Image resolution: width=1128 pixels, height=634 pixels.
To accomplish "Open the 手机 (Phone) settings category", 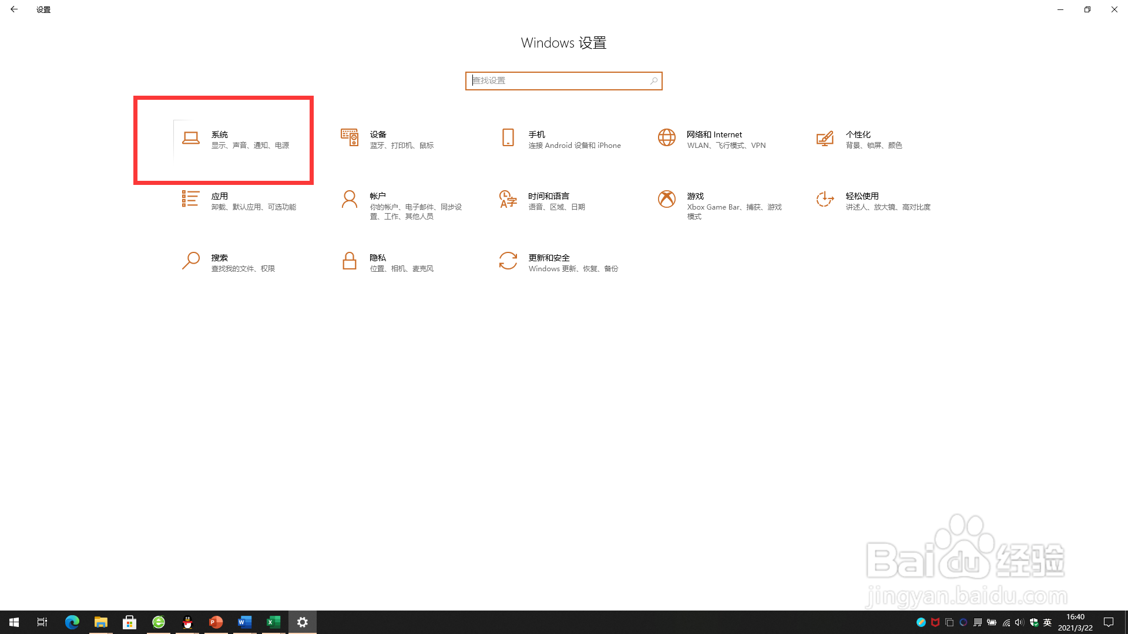I will click(560, 140).
